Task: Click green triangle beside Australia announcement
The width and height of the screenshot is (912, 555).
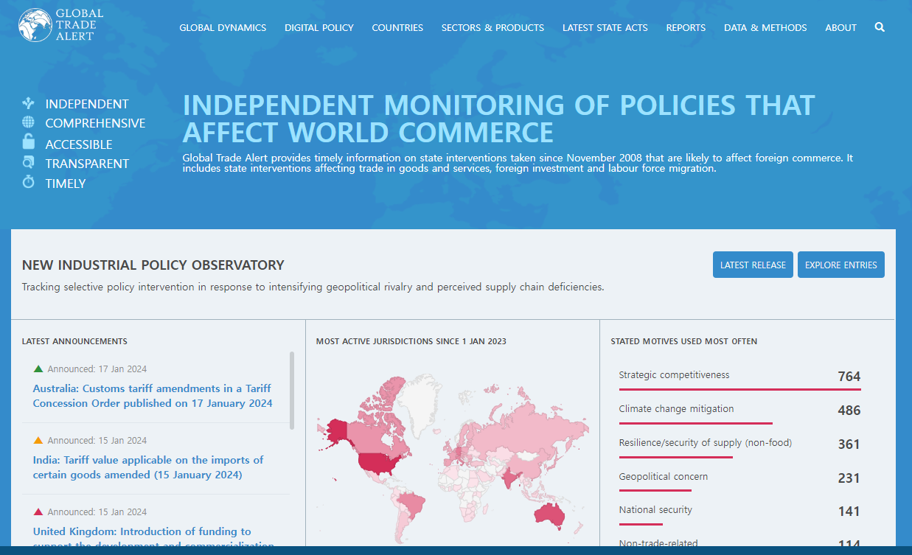Action: point(38,369)
